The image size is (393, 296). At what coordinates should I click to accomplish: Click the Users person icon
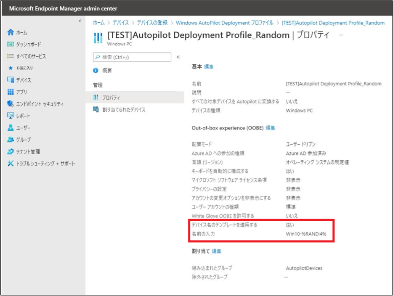(x=11, y=128)
